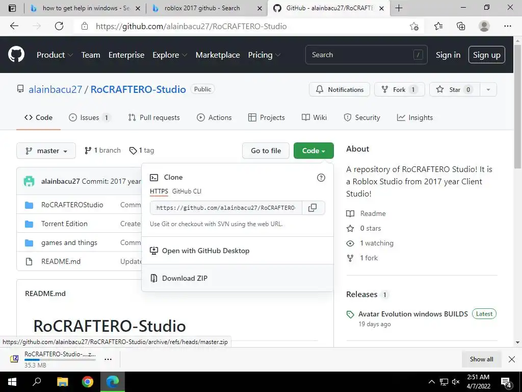Click the GitHub logo icon

pos(16,54)
